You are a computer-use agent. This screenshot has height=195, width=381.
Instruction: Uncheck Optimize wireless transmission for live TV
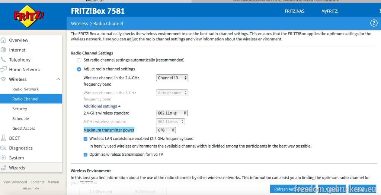click(86, 155)
